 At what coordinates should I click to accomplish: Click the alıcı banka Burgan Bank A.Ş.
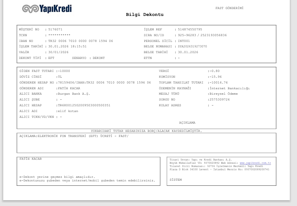coord(74,94)
